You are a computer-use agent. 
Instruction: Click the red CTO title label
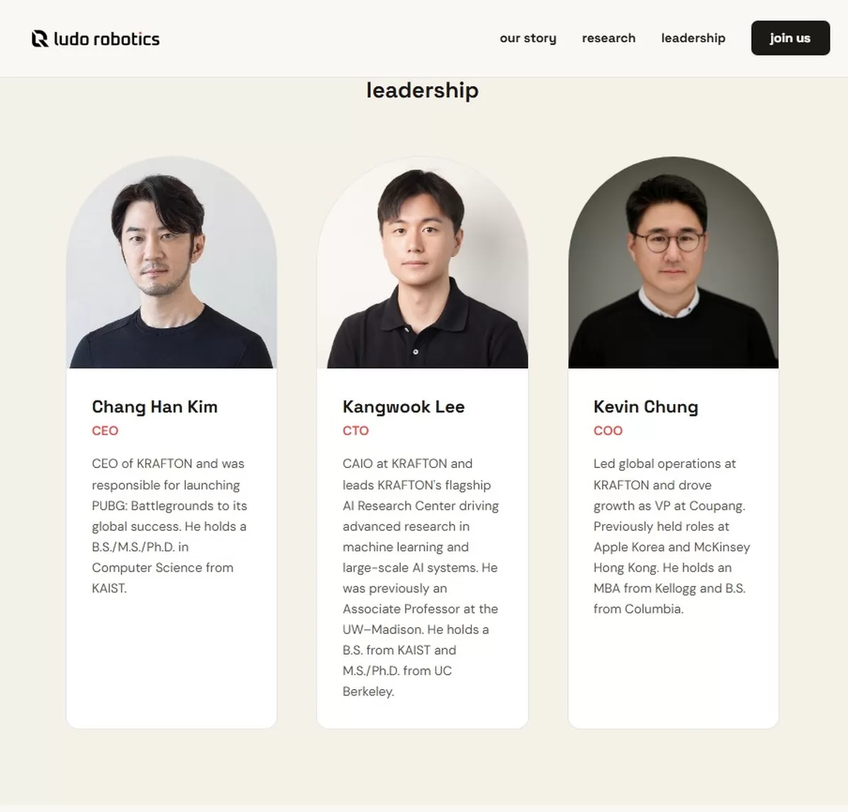tap(355, 431)
